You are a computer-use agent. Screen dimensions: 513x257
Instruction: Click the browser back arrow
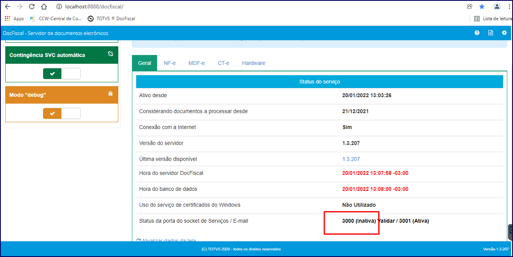click(7, 7)
